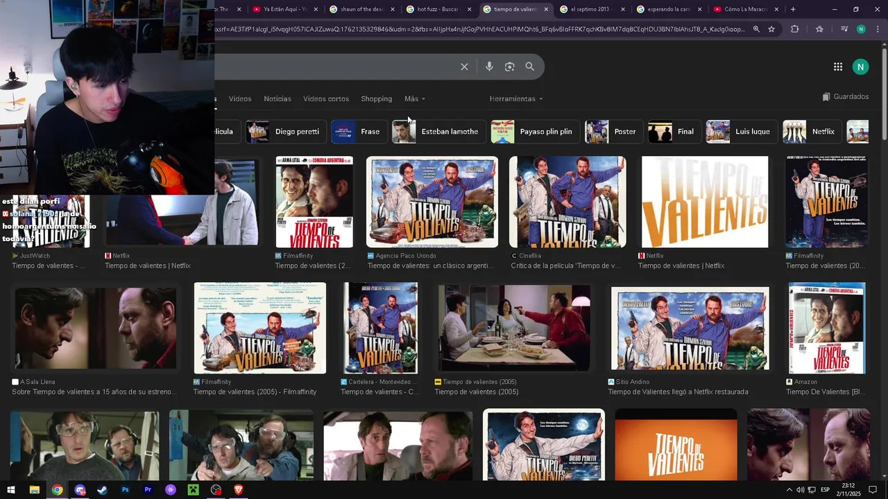Expand the Más dropdown
The height and width of the screenshot is (499, 888).
point(415,98)
